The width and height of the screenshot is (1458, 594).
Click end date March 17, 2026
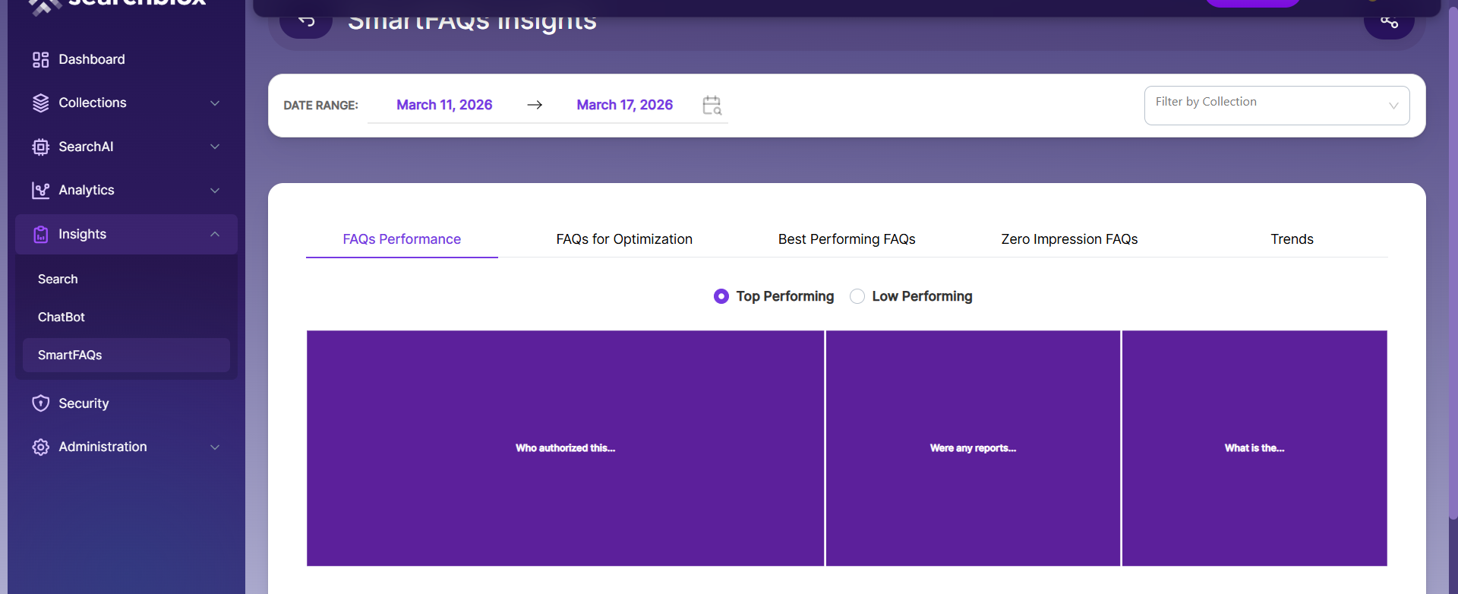[624, 105]
